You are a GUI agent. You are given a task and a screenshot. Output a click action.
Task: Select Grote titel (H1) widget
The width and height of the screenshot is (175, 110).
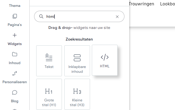[x=49, y=94]
